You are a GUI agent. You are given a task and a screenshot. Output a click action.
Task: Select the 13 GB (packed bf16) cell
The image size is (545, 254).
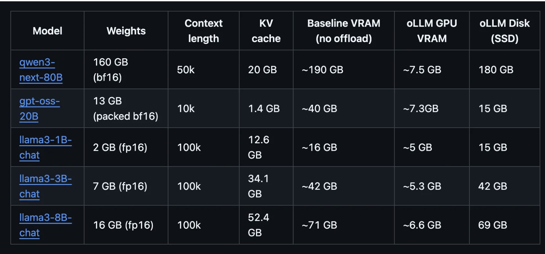126,108
